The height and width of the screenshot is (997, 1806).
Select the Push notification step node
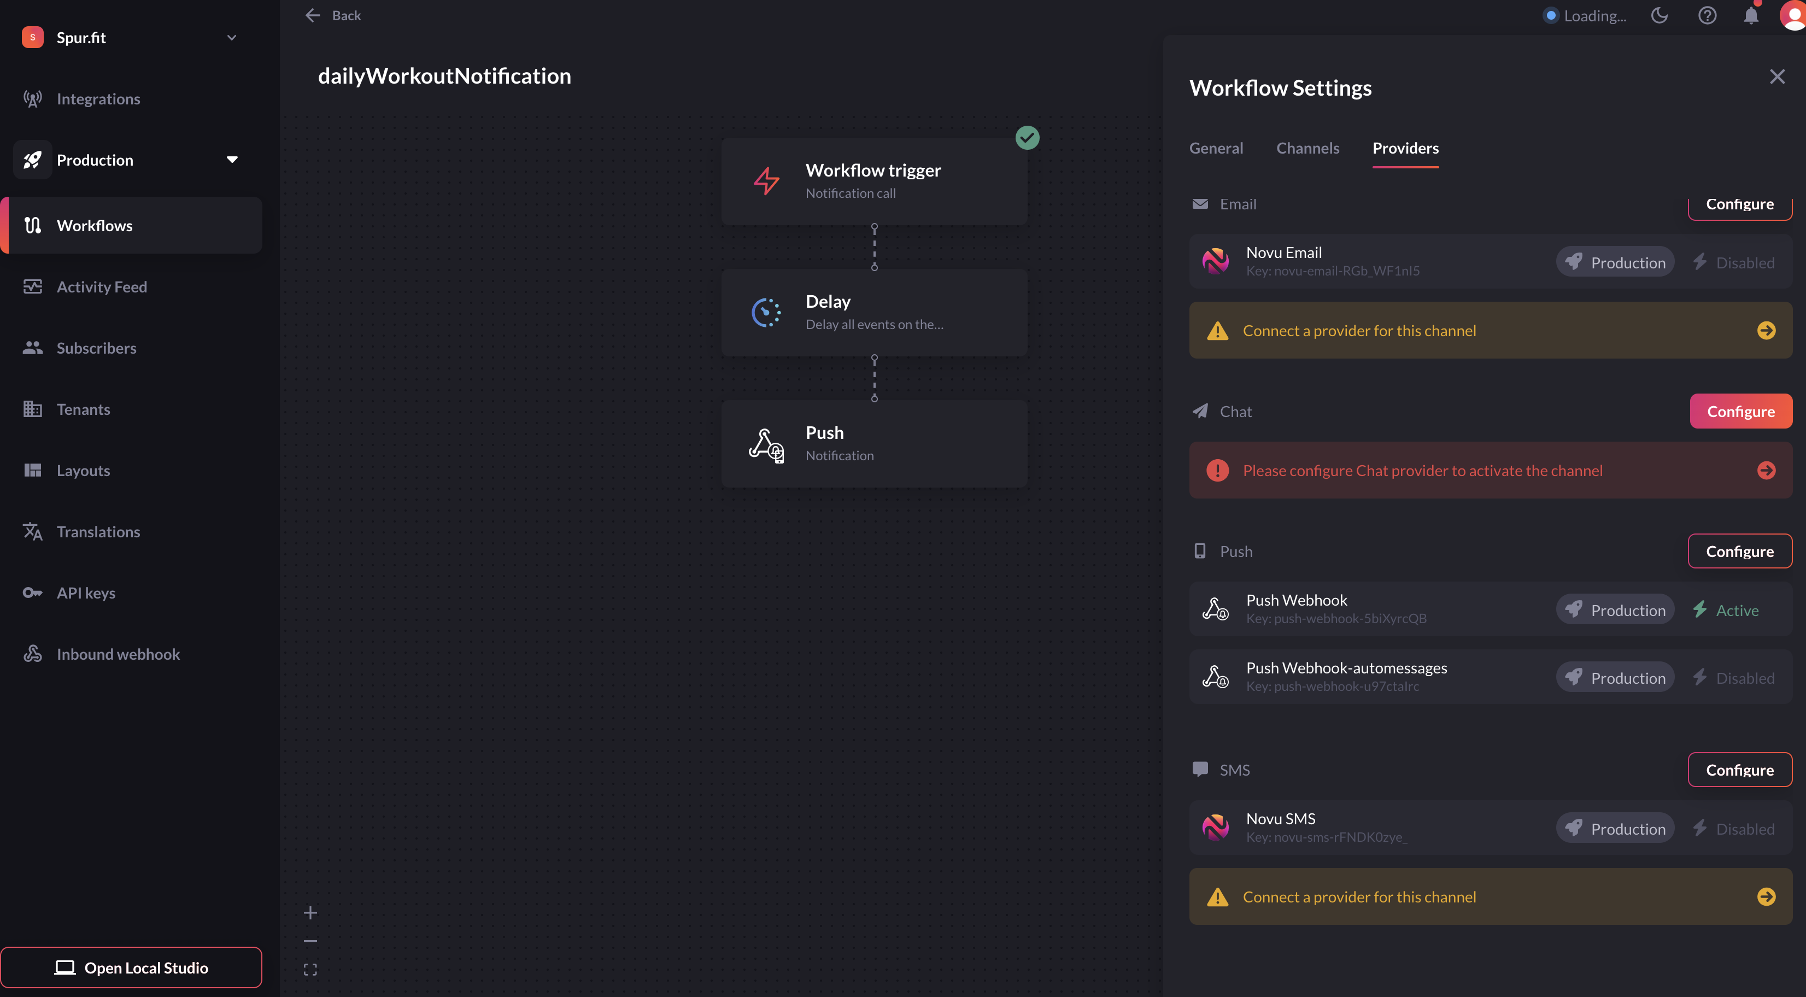(873, 444)
